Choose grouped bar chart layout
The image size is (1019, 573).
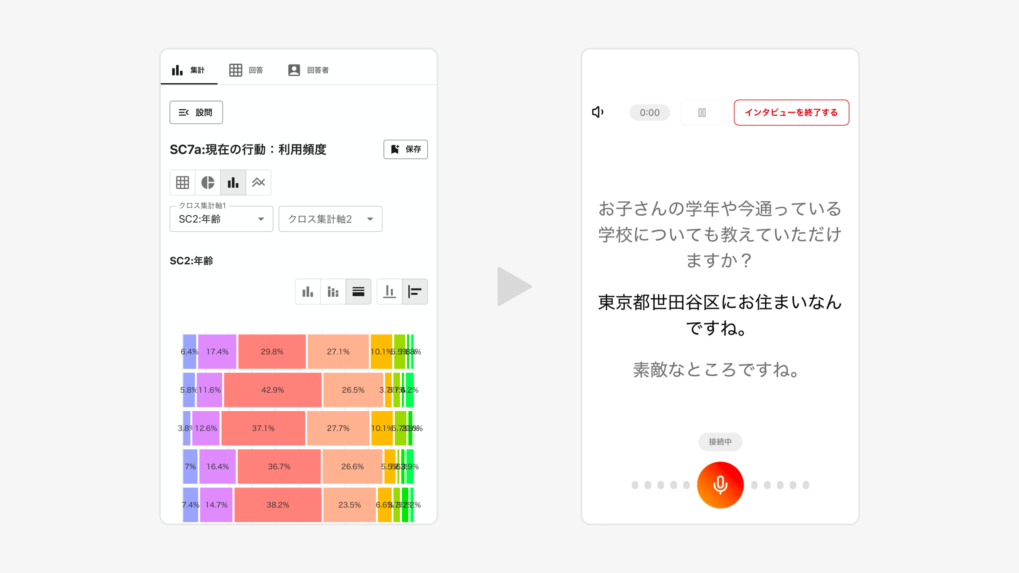[308, 292]
